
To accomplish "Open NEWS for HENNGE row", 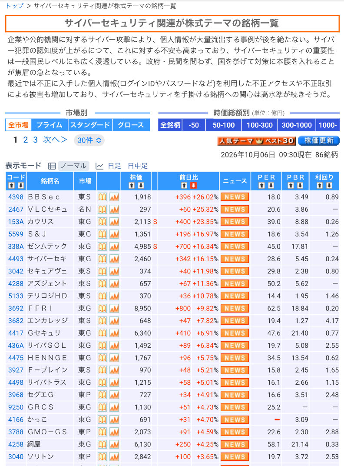I will click(235, 358).
